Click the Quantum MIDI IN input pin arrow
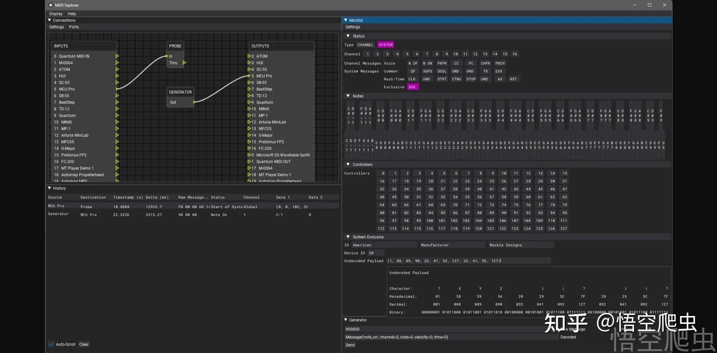The image size is (717, 353). click(117, 56)
